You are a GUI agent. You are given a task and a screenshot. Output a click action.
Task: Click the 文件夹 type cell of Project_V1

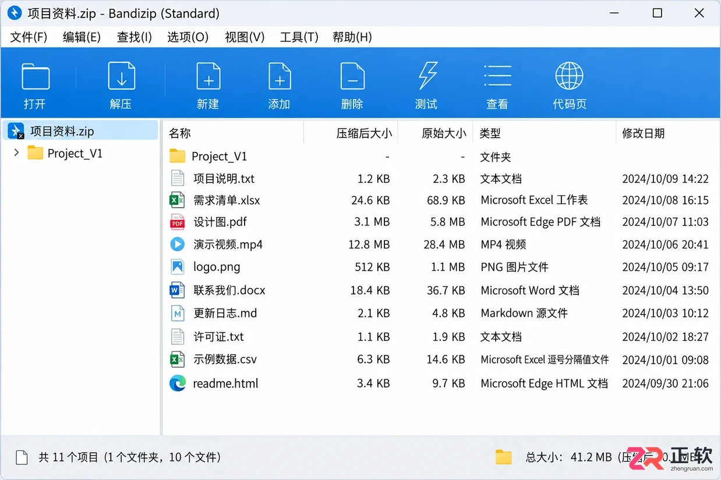(x=496, y=157)
